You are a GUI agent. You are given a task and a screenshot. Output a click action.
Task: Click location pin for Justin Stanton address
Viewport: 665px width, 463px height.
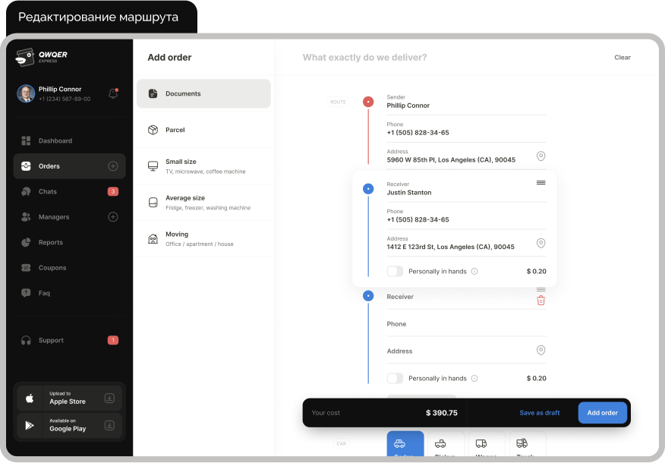[541, 243]
